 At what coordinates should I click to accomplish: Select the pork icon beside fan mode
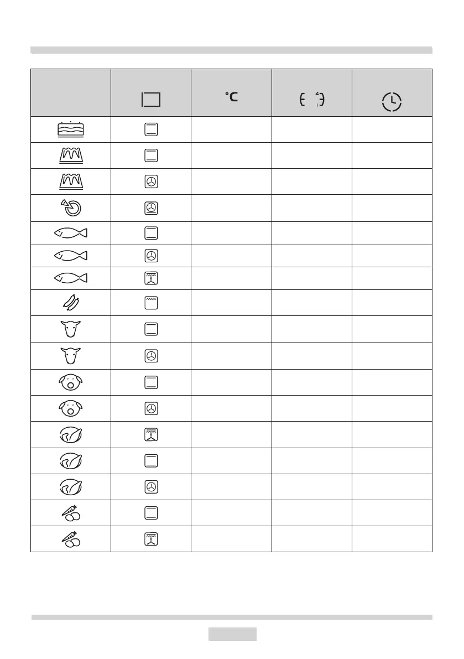(x=71, y=408)
